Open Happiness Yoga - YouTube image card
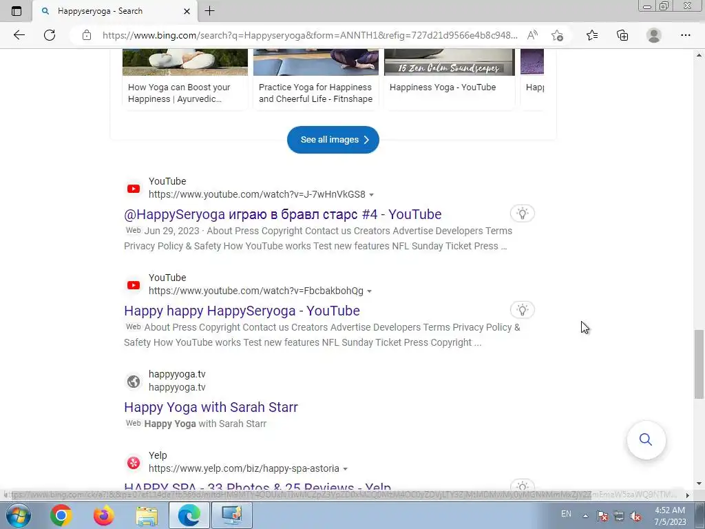Image resolution: width=705 pixels, height=529 pixels. click(449, 79)
